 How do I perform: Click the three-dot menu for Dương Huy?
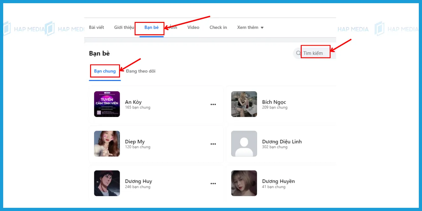click(213, 183)
